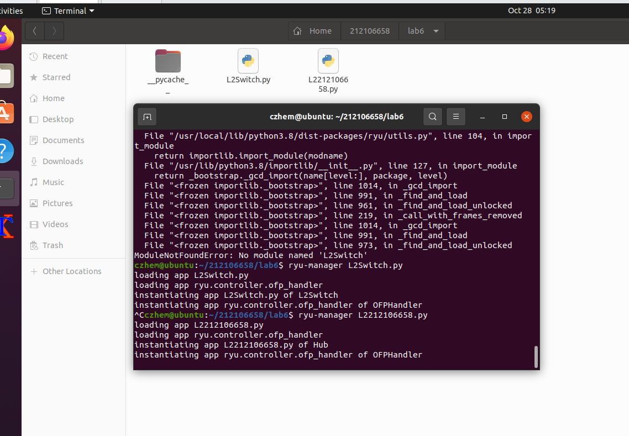Click 'ryu-manager L2Switch.py' command text

pyautogui.click(x=346, y=266)
